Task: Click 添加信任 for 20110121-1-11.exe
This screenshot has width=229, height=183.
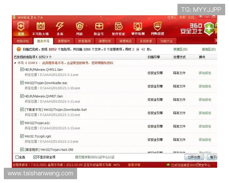Action: (205, 100)
